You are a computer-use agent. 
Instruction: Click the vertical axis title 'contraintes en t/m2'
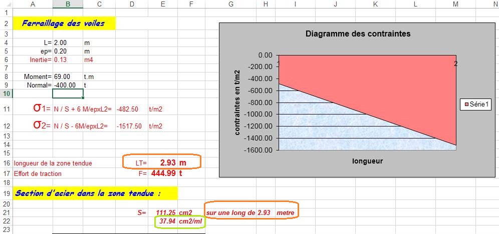point(237,102)
